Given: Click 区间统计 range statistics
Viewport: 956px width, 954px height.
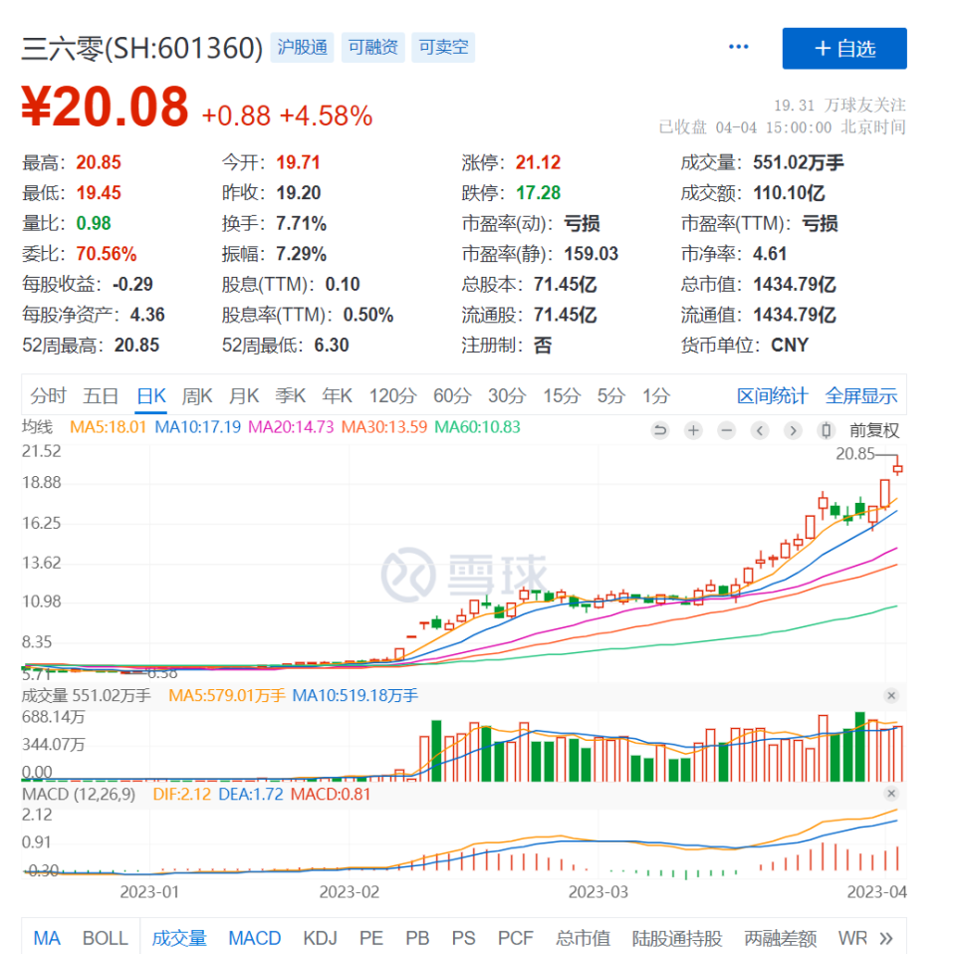Looking at the screenshot, I should [771, 395].
